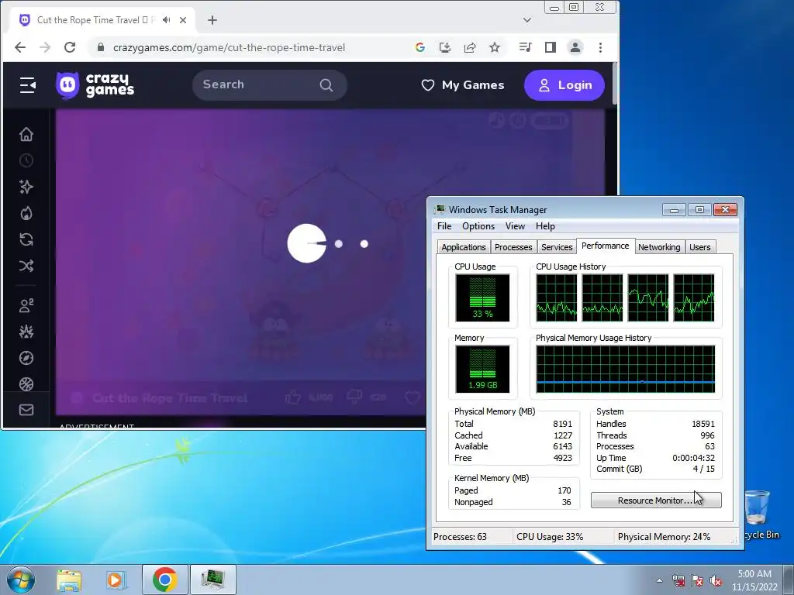
Task: Switch to the Networking tab
Action: (x=659, y=247)
